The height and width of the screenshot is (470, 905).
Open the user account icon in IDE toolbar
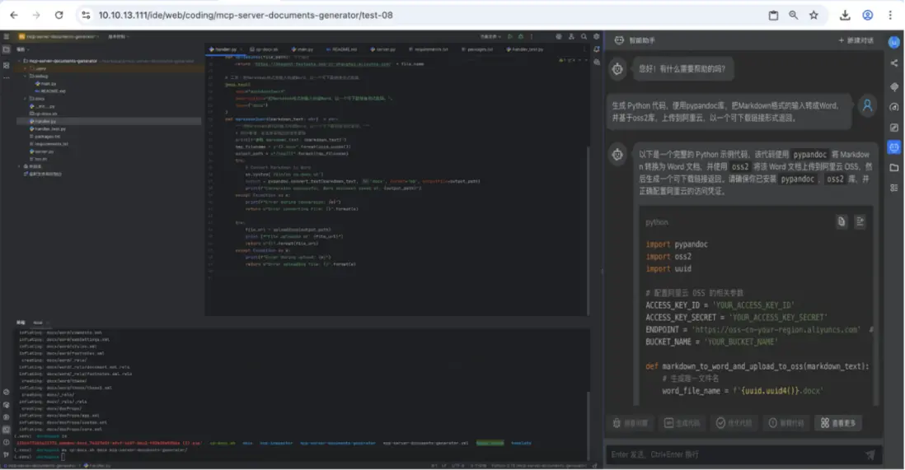(571, 36)
